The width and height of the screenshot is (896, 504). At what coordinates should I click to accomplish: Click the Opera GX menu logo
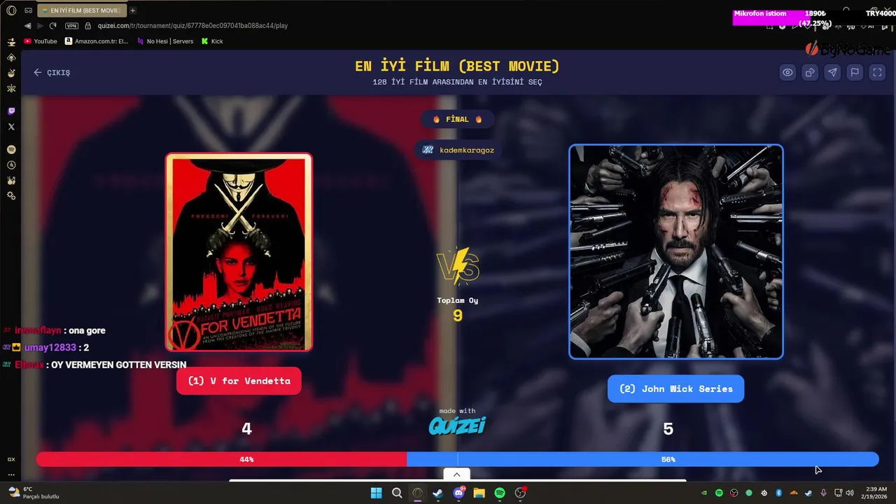click(11, 10)
